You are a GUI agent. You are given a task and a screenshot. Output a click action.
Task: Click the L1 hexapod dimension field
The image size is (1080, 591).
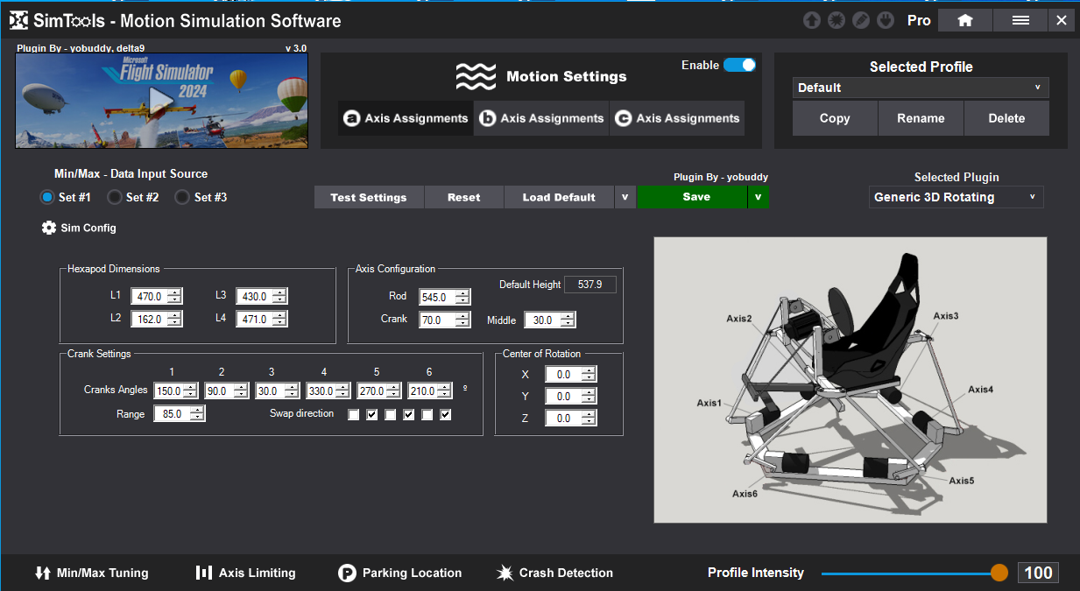coord(157,297)
